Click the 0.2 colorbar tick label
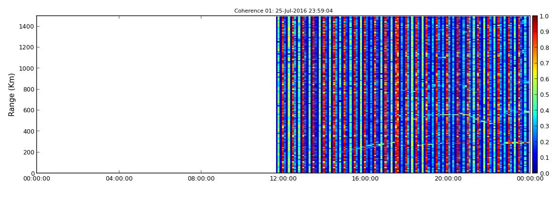The height and width of the screenshot is (197, 558). [x=544, y=142]
